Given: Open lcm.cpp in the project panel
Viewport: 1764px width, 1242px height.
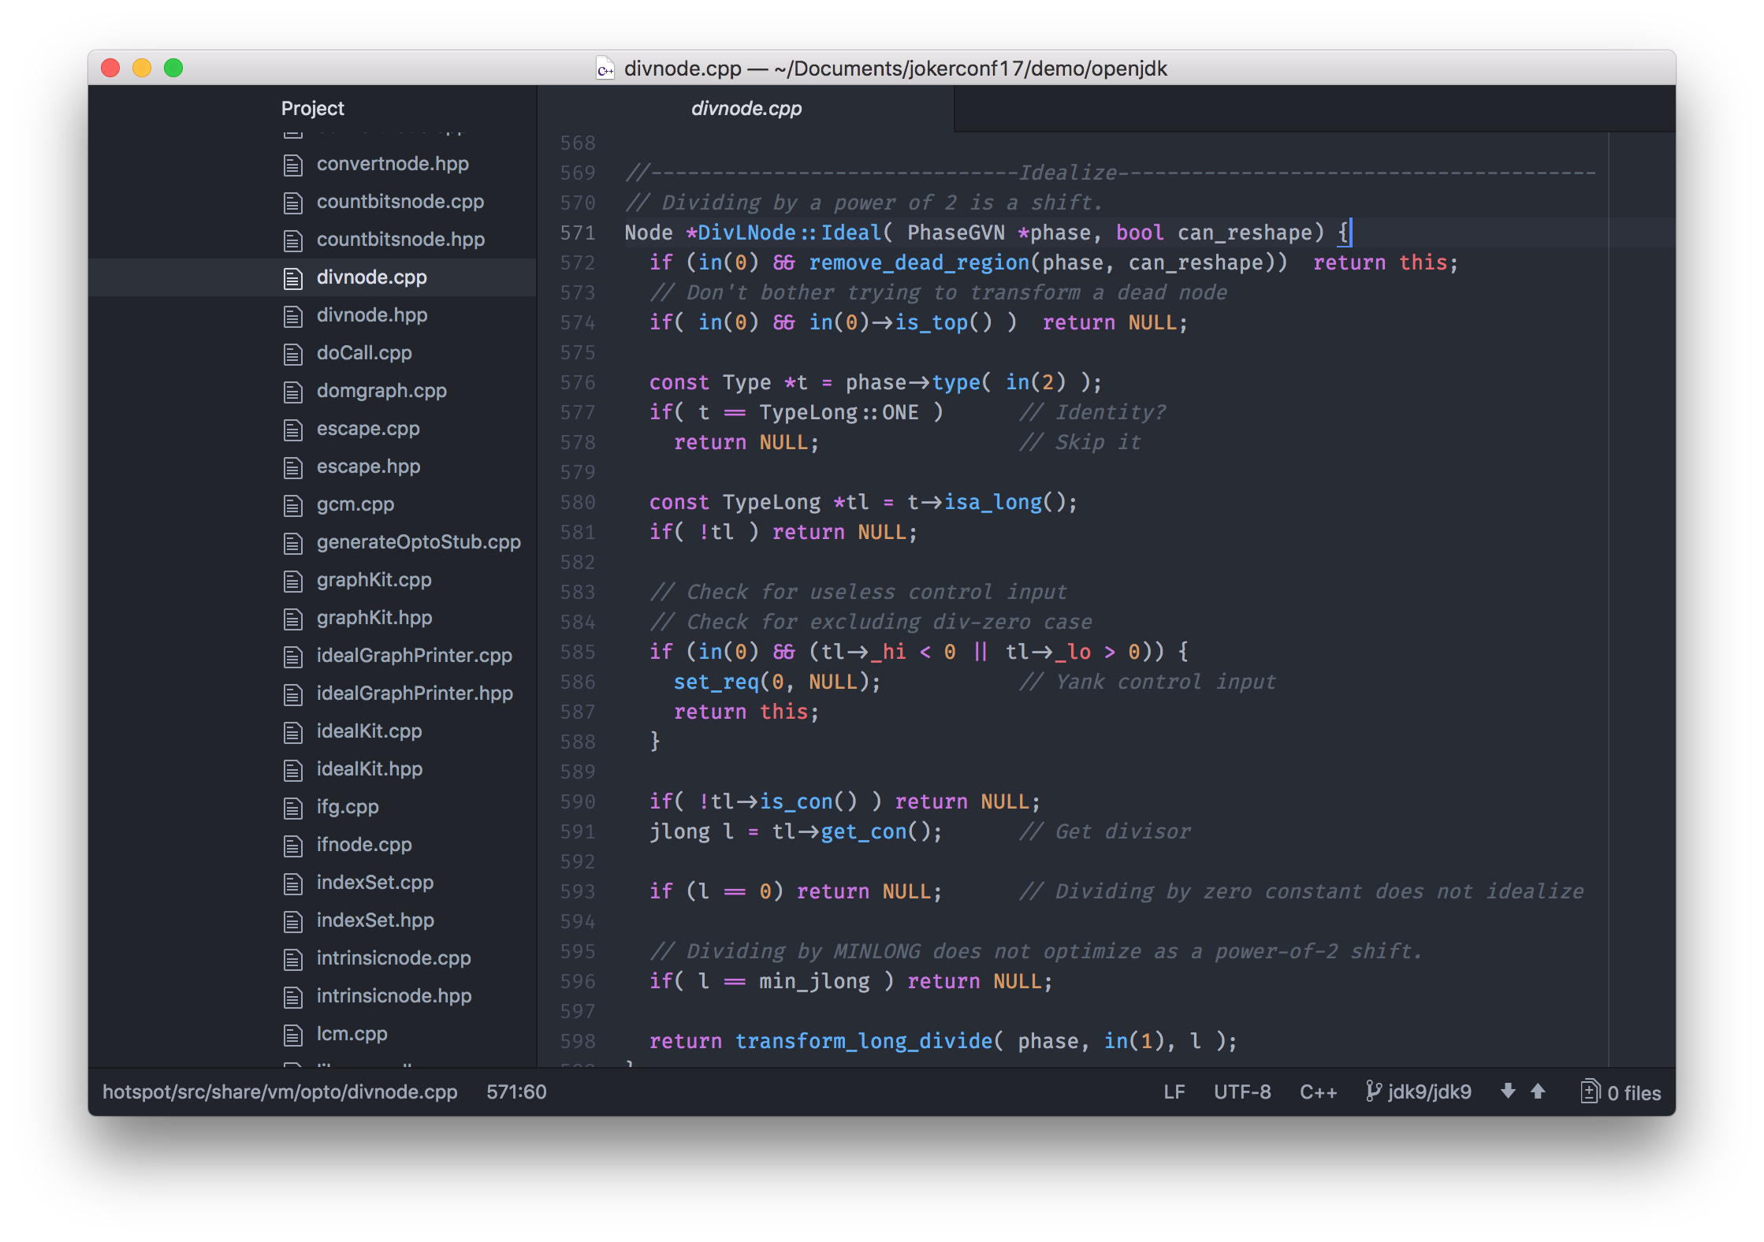Looking at the screenshot, I should [352, 1034].
